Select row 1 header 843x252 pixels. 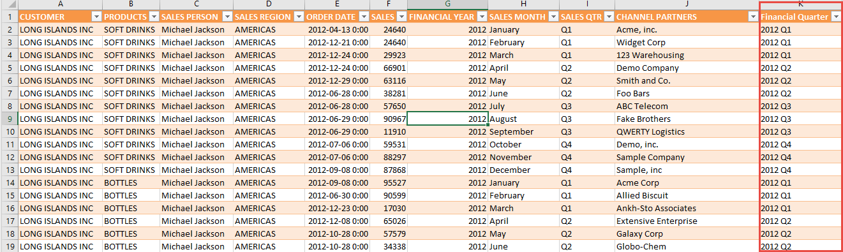(9, 17)
